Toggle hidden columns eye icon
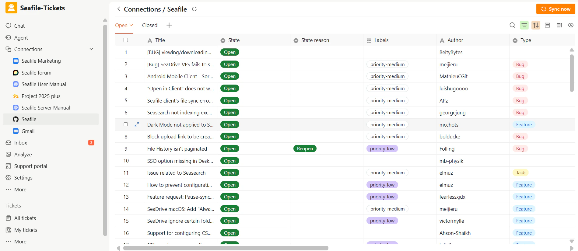 pyautogui.click(x=571, y=25)
